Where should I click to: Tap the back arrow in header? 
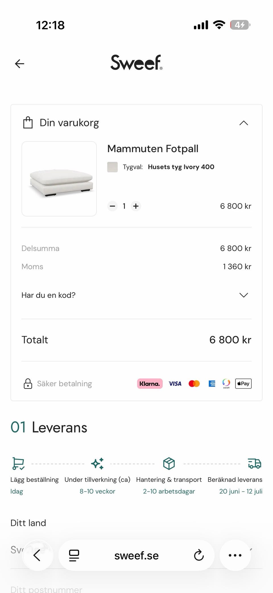tap(20, 63)
